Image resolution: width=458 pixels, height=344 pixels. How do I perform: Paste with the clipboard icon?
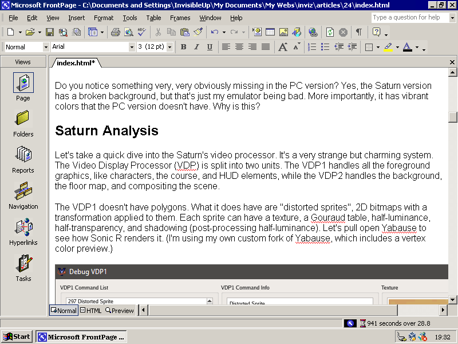click(x=184, y=32)
